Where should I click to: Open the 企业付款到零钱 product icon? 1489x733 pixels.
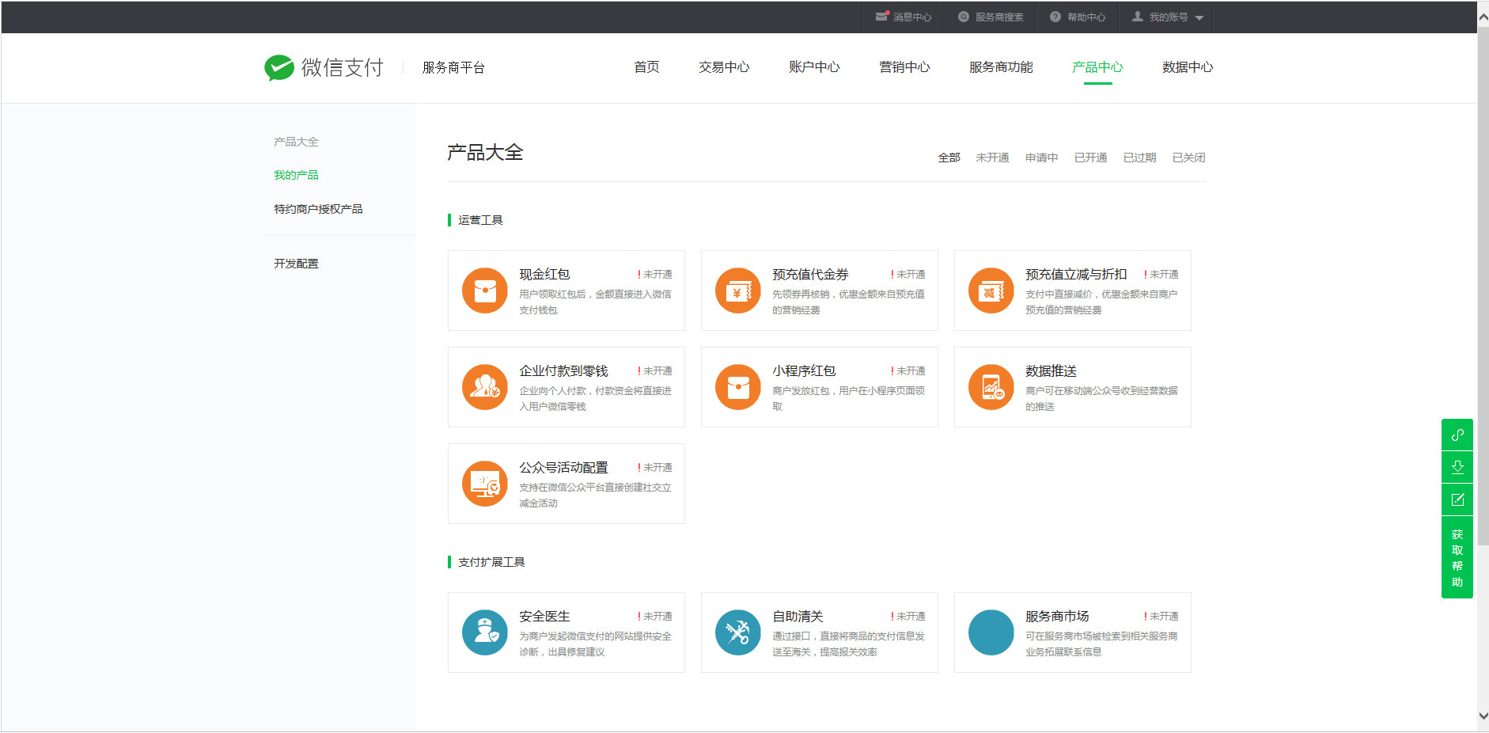tap(484, 387)
